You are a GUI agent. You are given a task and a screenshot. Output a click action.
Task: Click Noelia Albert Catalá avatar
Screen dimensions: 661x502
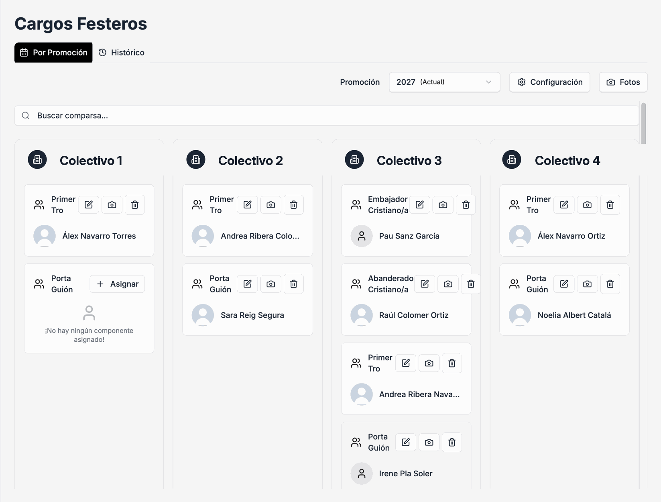click(520, 315)
